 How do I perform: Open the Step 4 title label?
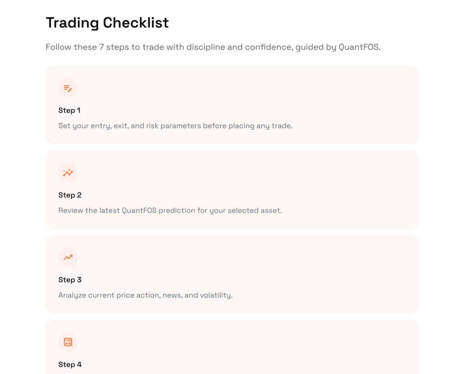(x=70, y=364)
